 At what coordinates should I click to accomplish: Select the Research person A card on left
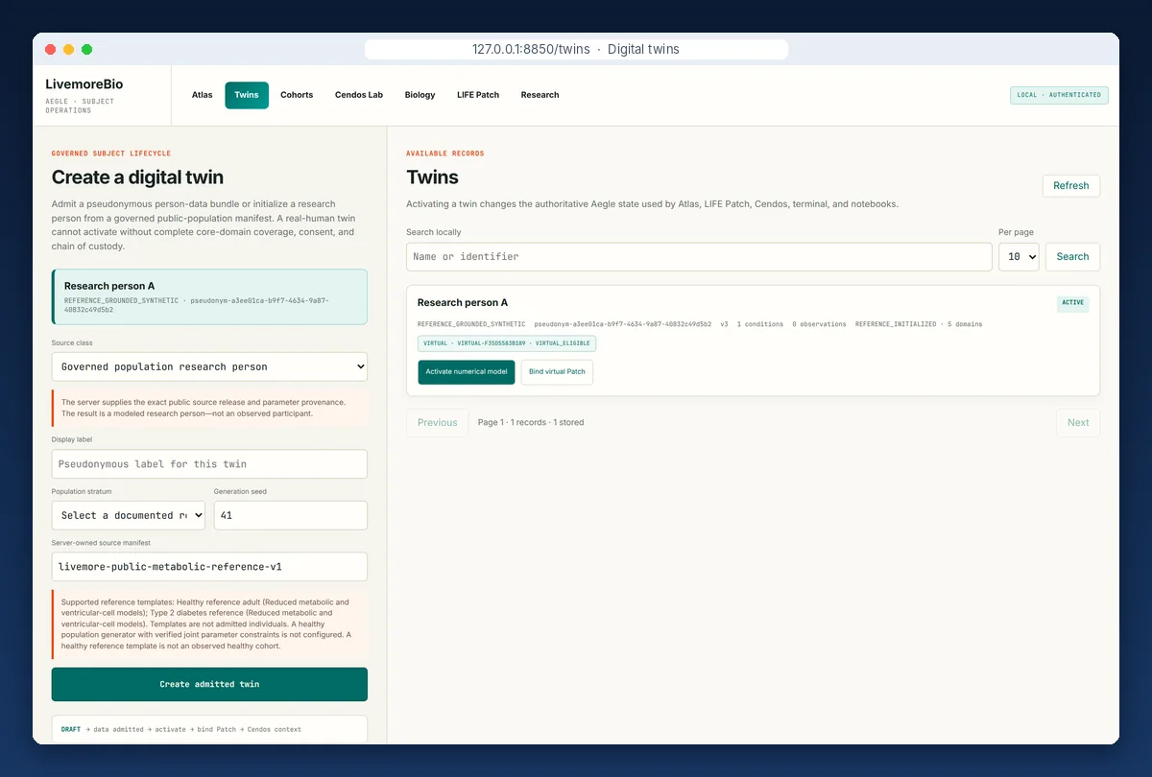[x=209, y=297]
